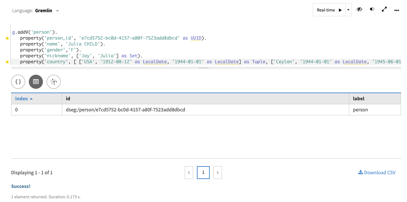
Task: Open the graph visualization view
Action: pyautogui.click(x=54, y=82)
